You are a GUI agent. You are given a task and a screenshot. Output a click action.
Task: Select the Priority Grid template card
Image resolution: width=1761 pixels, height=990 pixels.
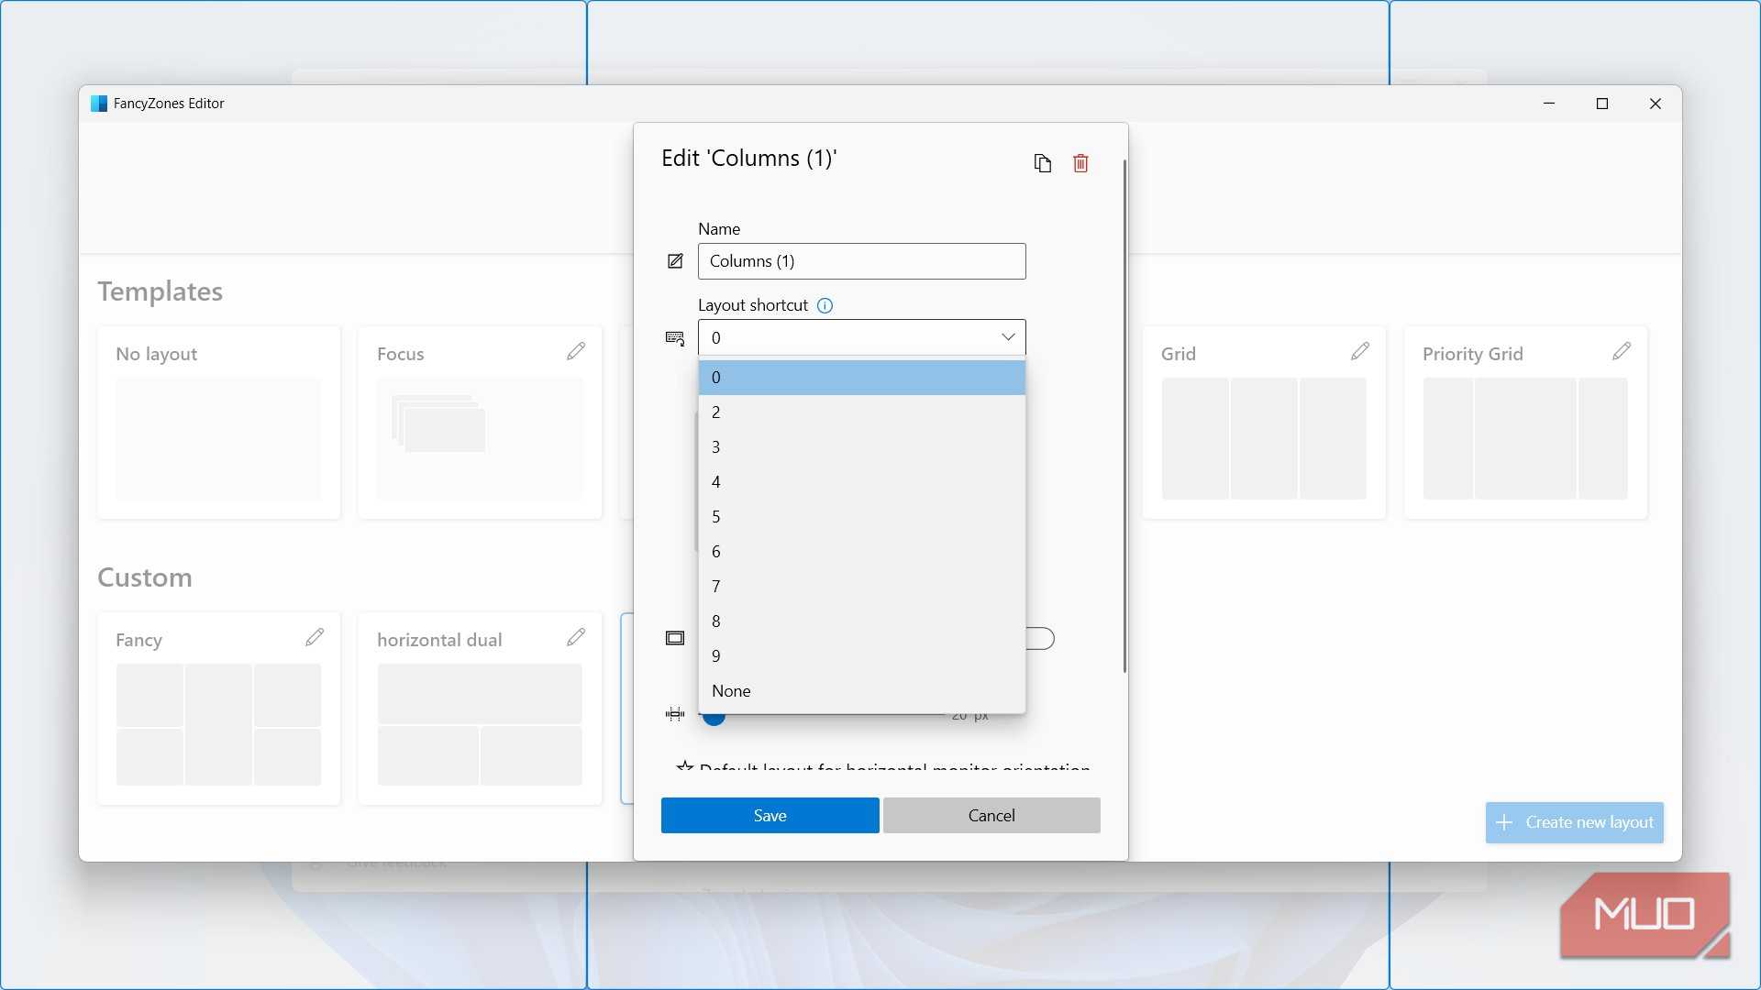[1525, 423]
